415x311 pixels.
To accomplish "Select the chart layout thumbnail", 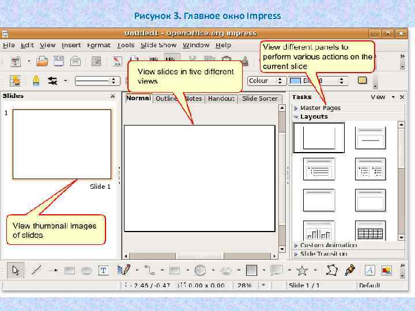I will point(319,230).
